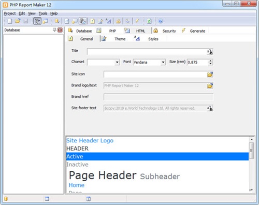Click the toolbar icon just right of the tree view button
The height and width of the screenshot is (205, 259).
click(45, 21)
